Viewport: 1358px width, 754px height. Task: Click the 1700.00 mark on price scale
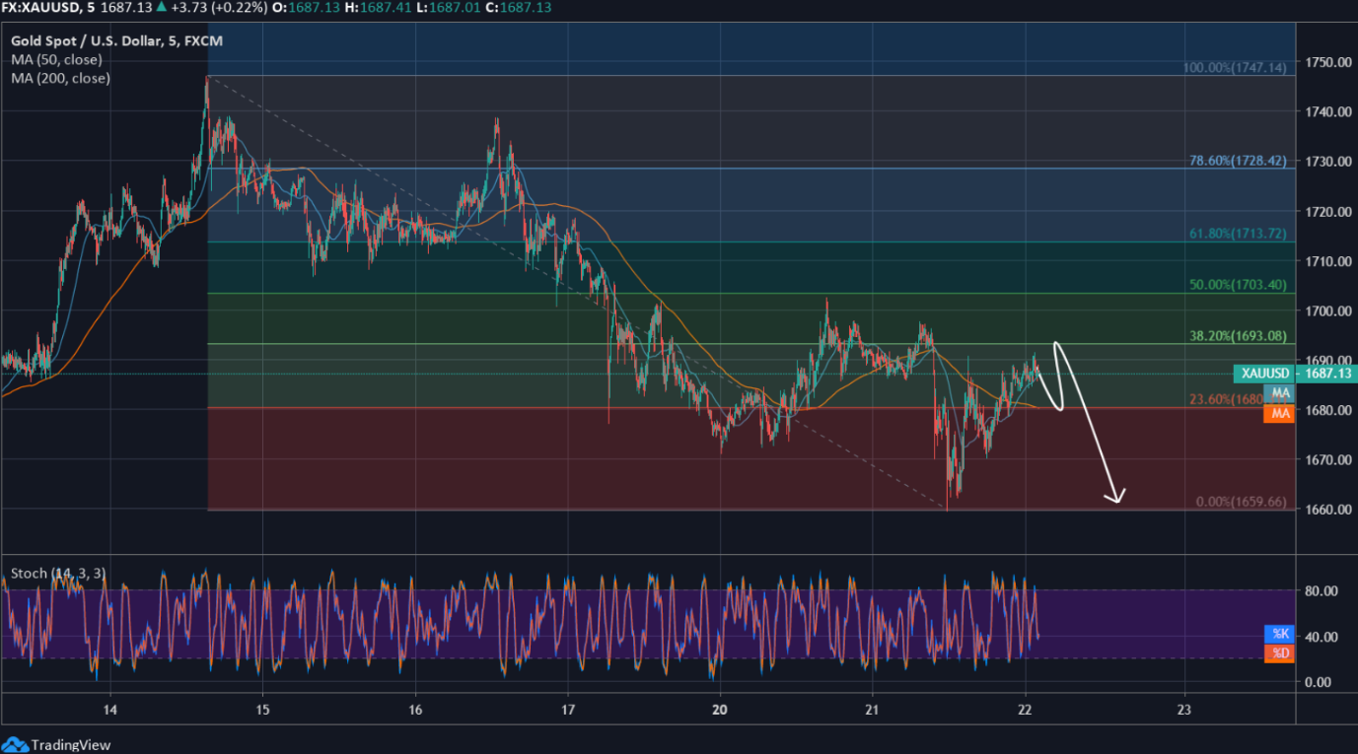pyautogui.click(x=1325, y=311)
